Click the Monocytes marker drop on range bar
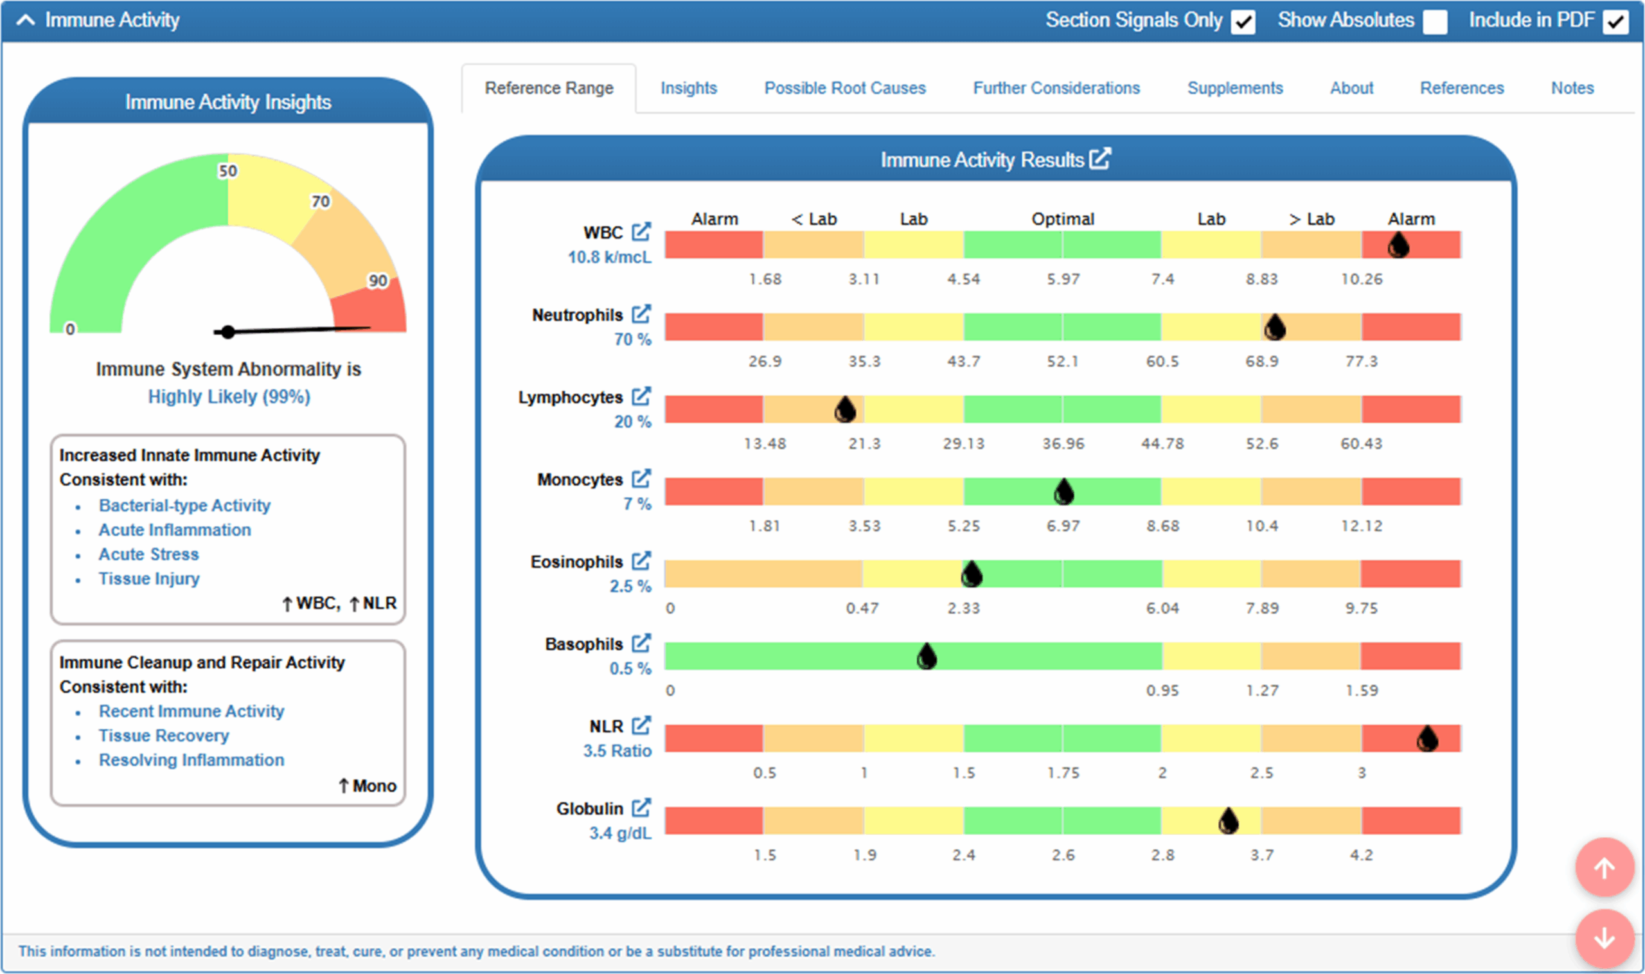 (x=1063, y=491)
